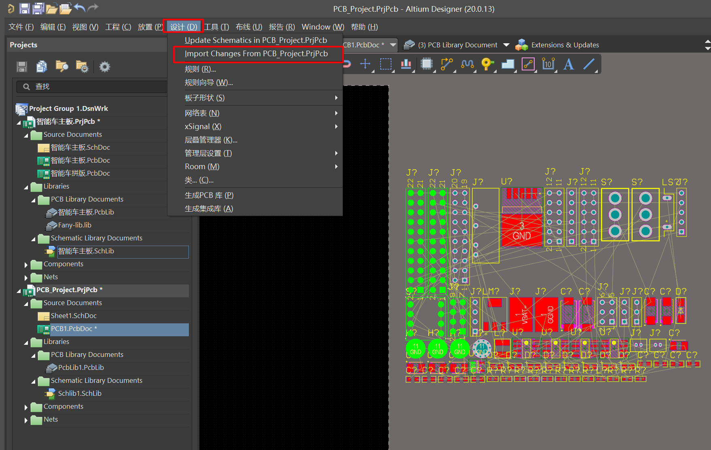Select the Interactive Length Tuning tool
Image resolution: width=711 pixels, height=450 pixels.
(x=468, y=64)
